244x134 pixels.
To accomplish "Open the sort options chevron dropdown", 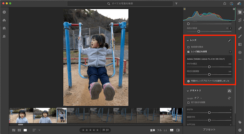I will pyautogui.click(x=39, y=130).
